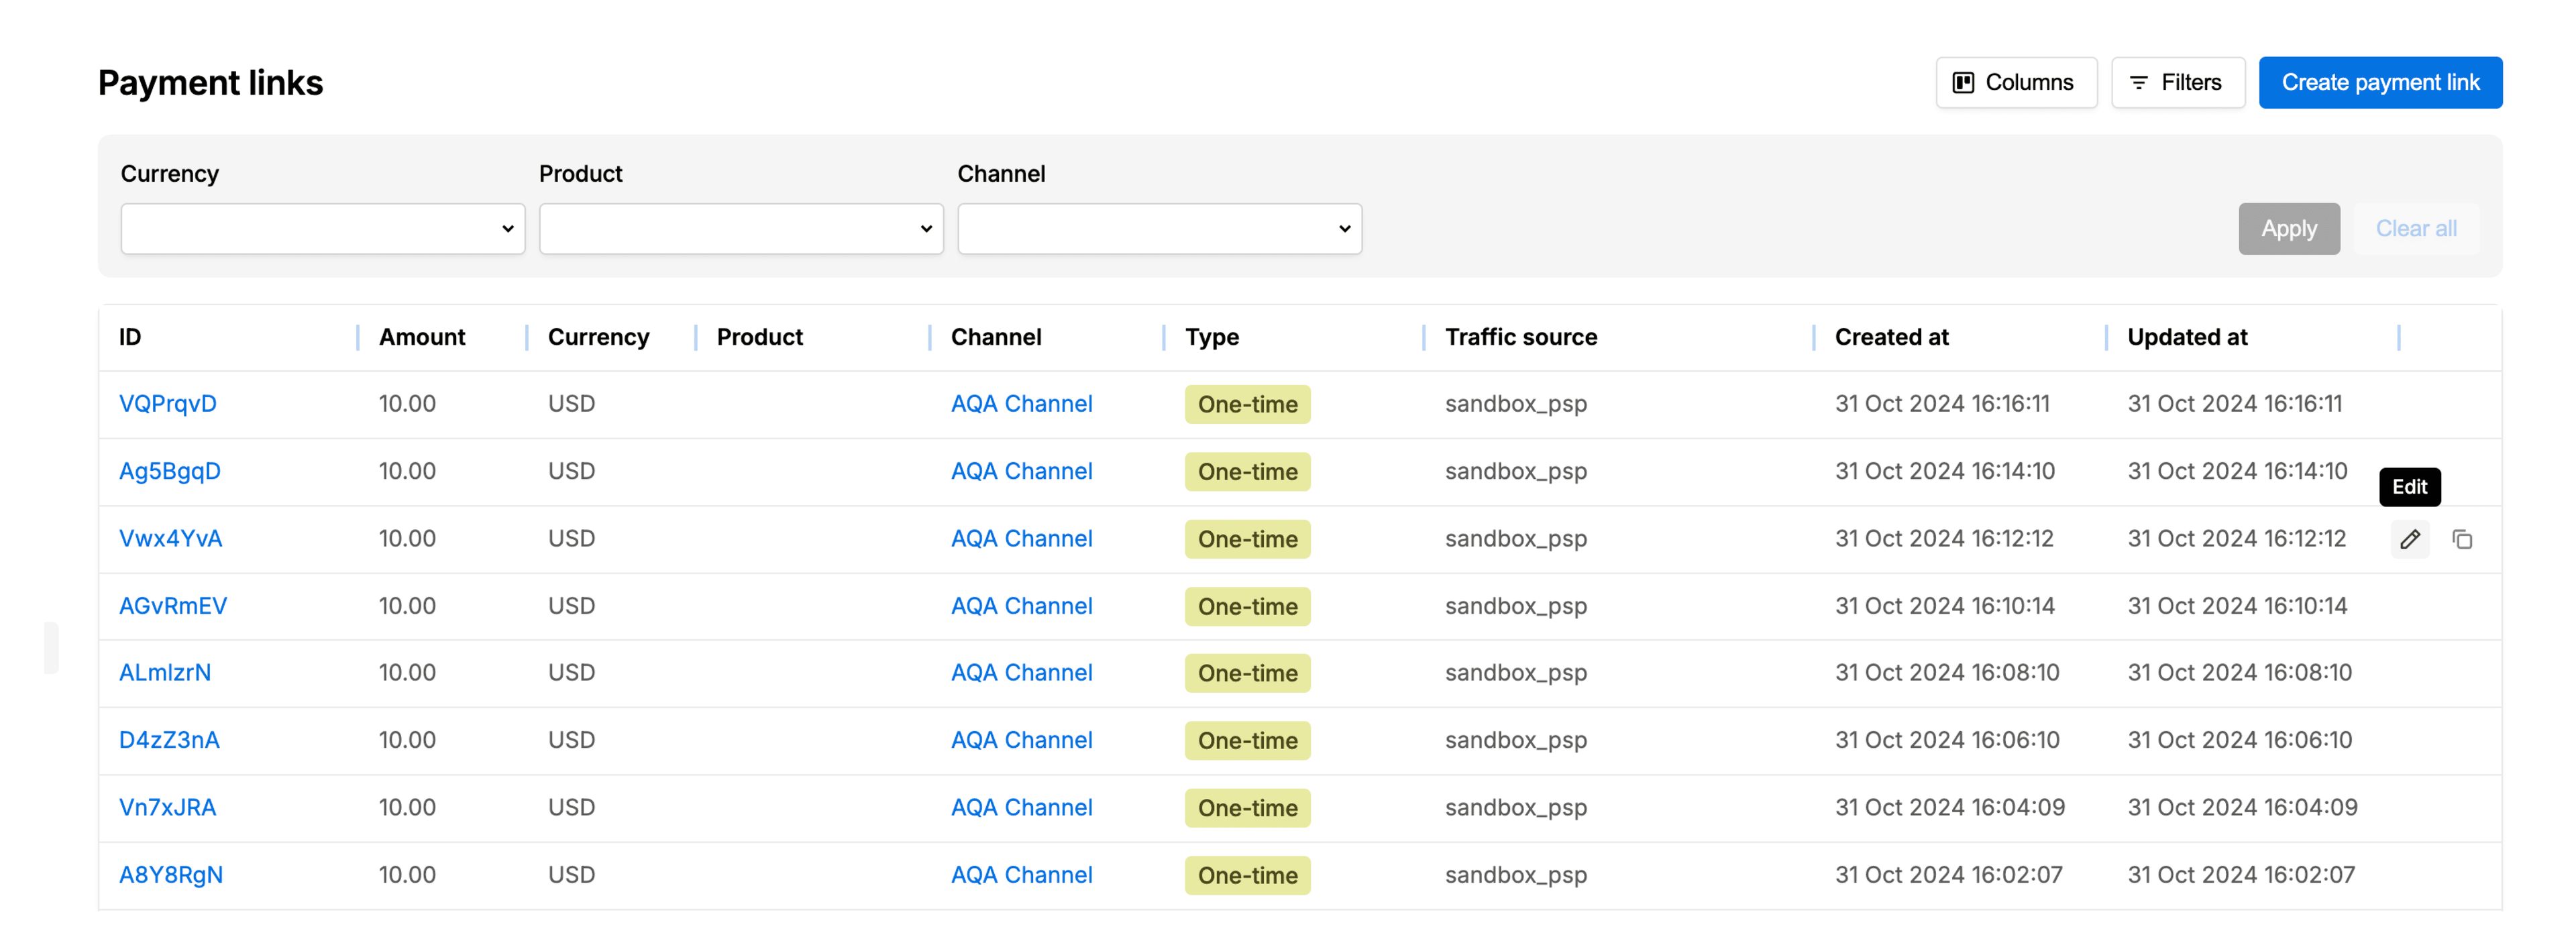Sort by the Created at column header
This screenshot has height=945, width=2576.
coord(1890,337)
